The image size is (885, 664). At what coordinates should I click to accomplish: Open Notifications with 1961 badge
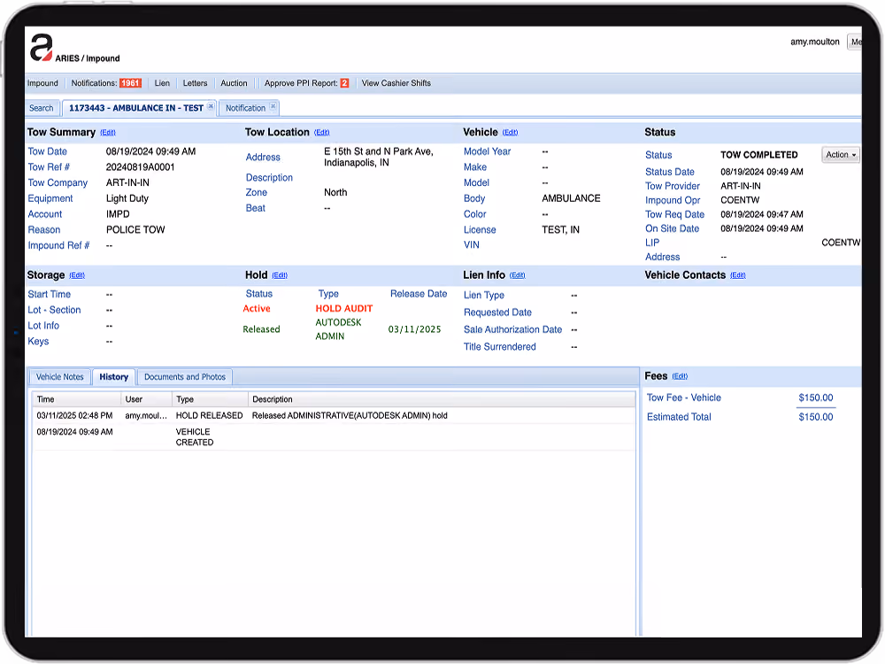point(106,83)
